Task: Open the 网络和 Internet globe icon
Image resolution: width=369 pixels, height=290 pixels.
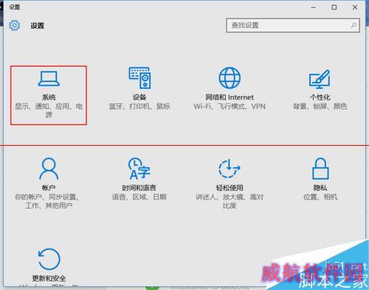Action: pos(230,78)
